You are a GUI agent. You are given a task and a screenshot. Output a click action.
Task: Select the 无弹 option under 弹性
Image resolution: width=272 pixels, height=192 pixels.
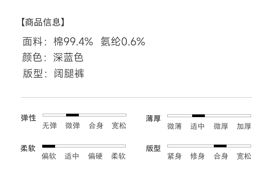point(49,126)
